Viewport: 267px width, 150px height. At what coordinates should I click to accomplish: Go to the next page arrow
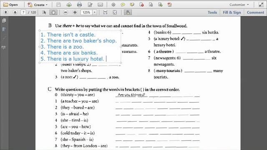click(15, 12)
